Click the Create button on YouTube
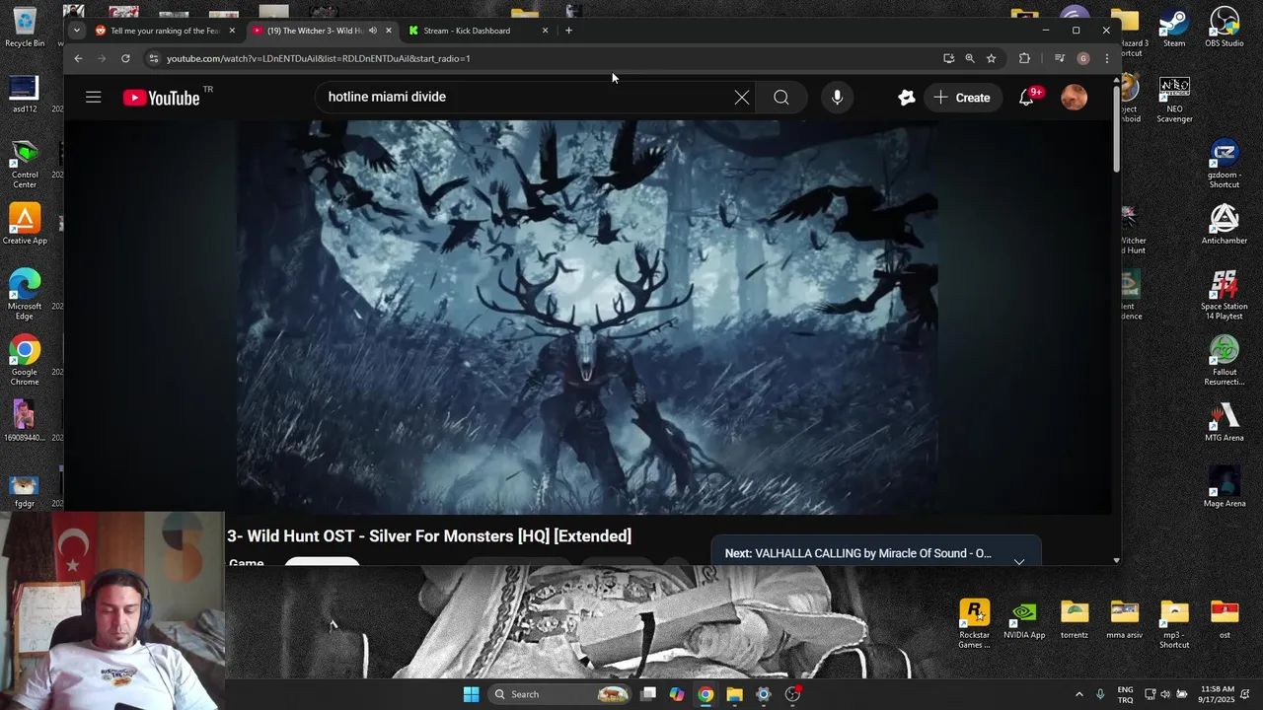The width and height of the screenshot is (1263, 710). pos(962,97)
